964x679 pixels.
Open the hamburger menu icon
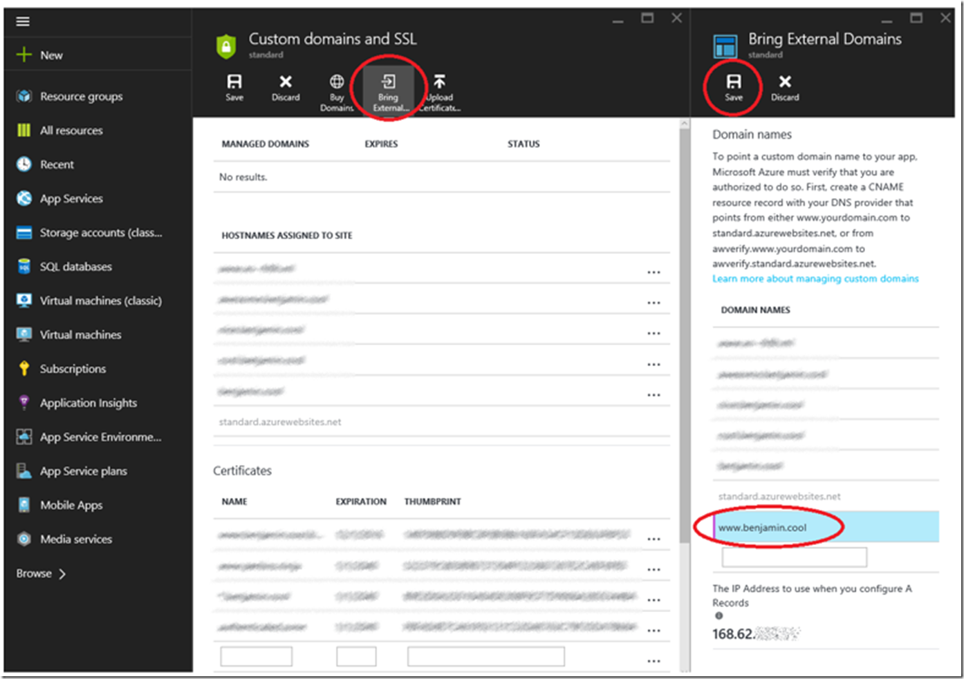pyautogui.click(x=23, y=21)
